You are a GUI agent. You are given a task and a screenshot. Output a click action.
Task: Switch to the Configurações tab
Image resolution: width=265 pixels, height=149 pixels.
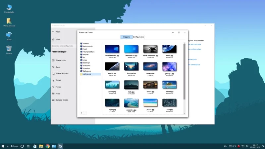coord(138,37)
